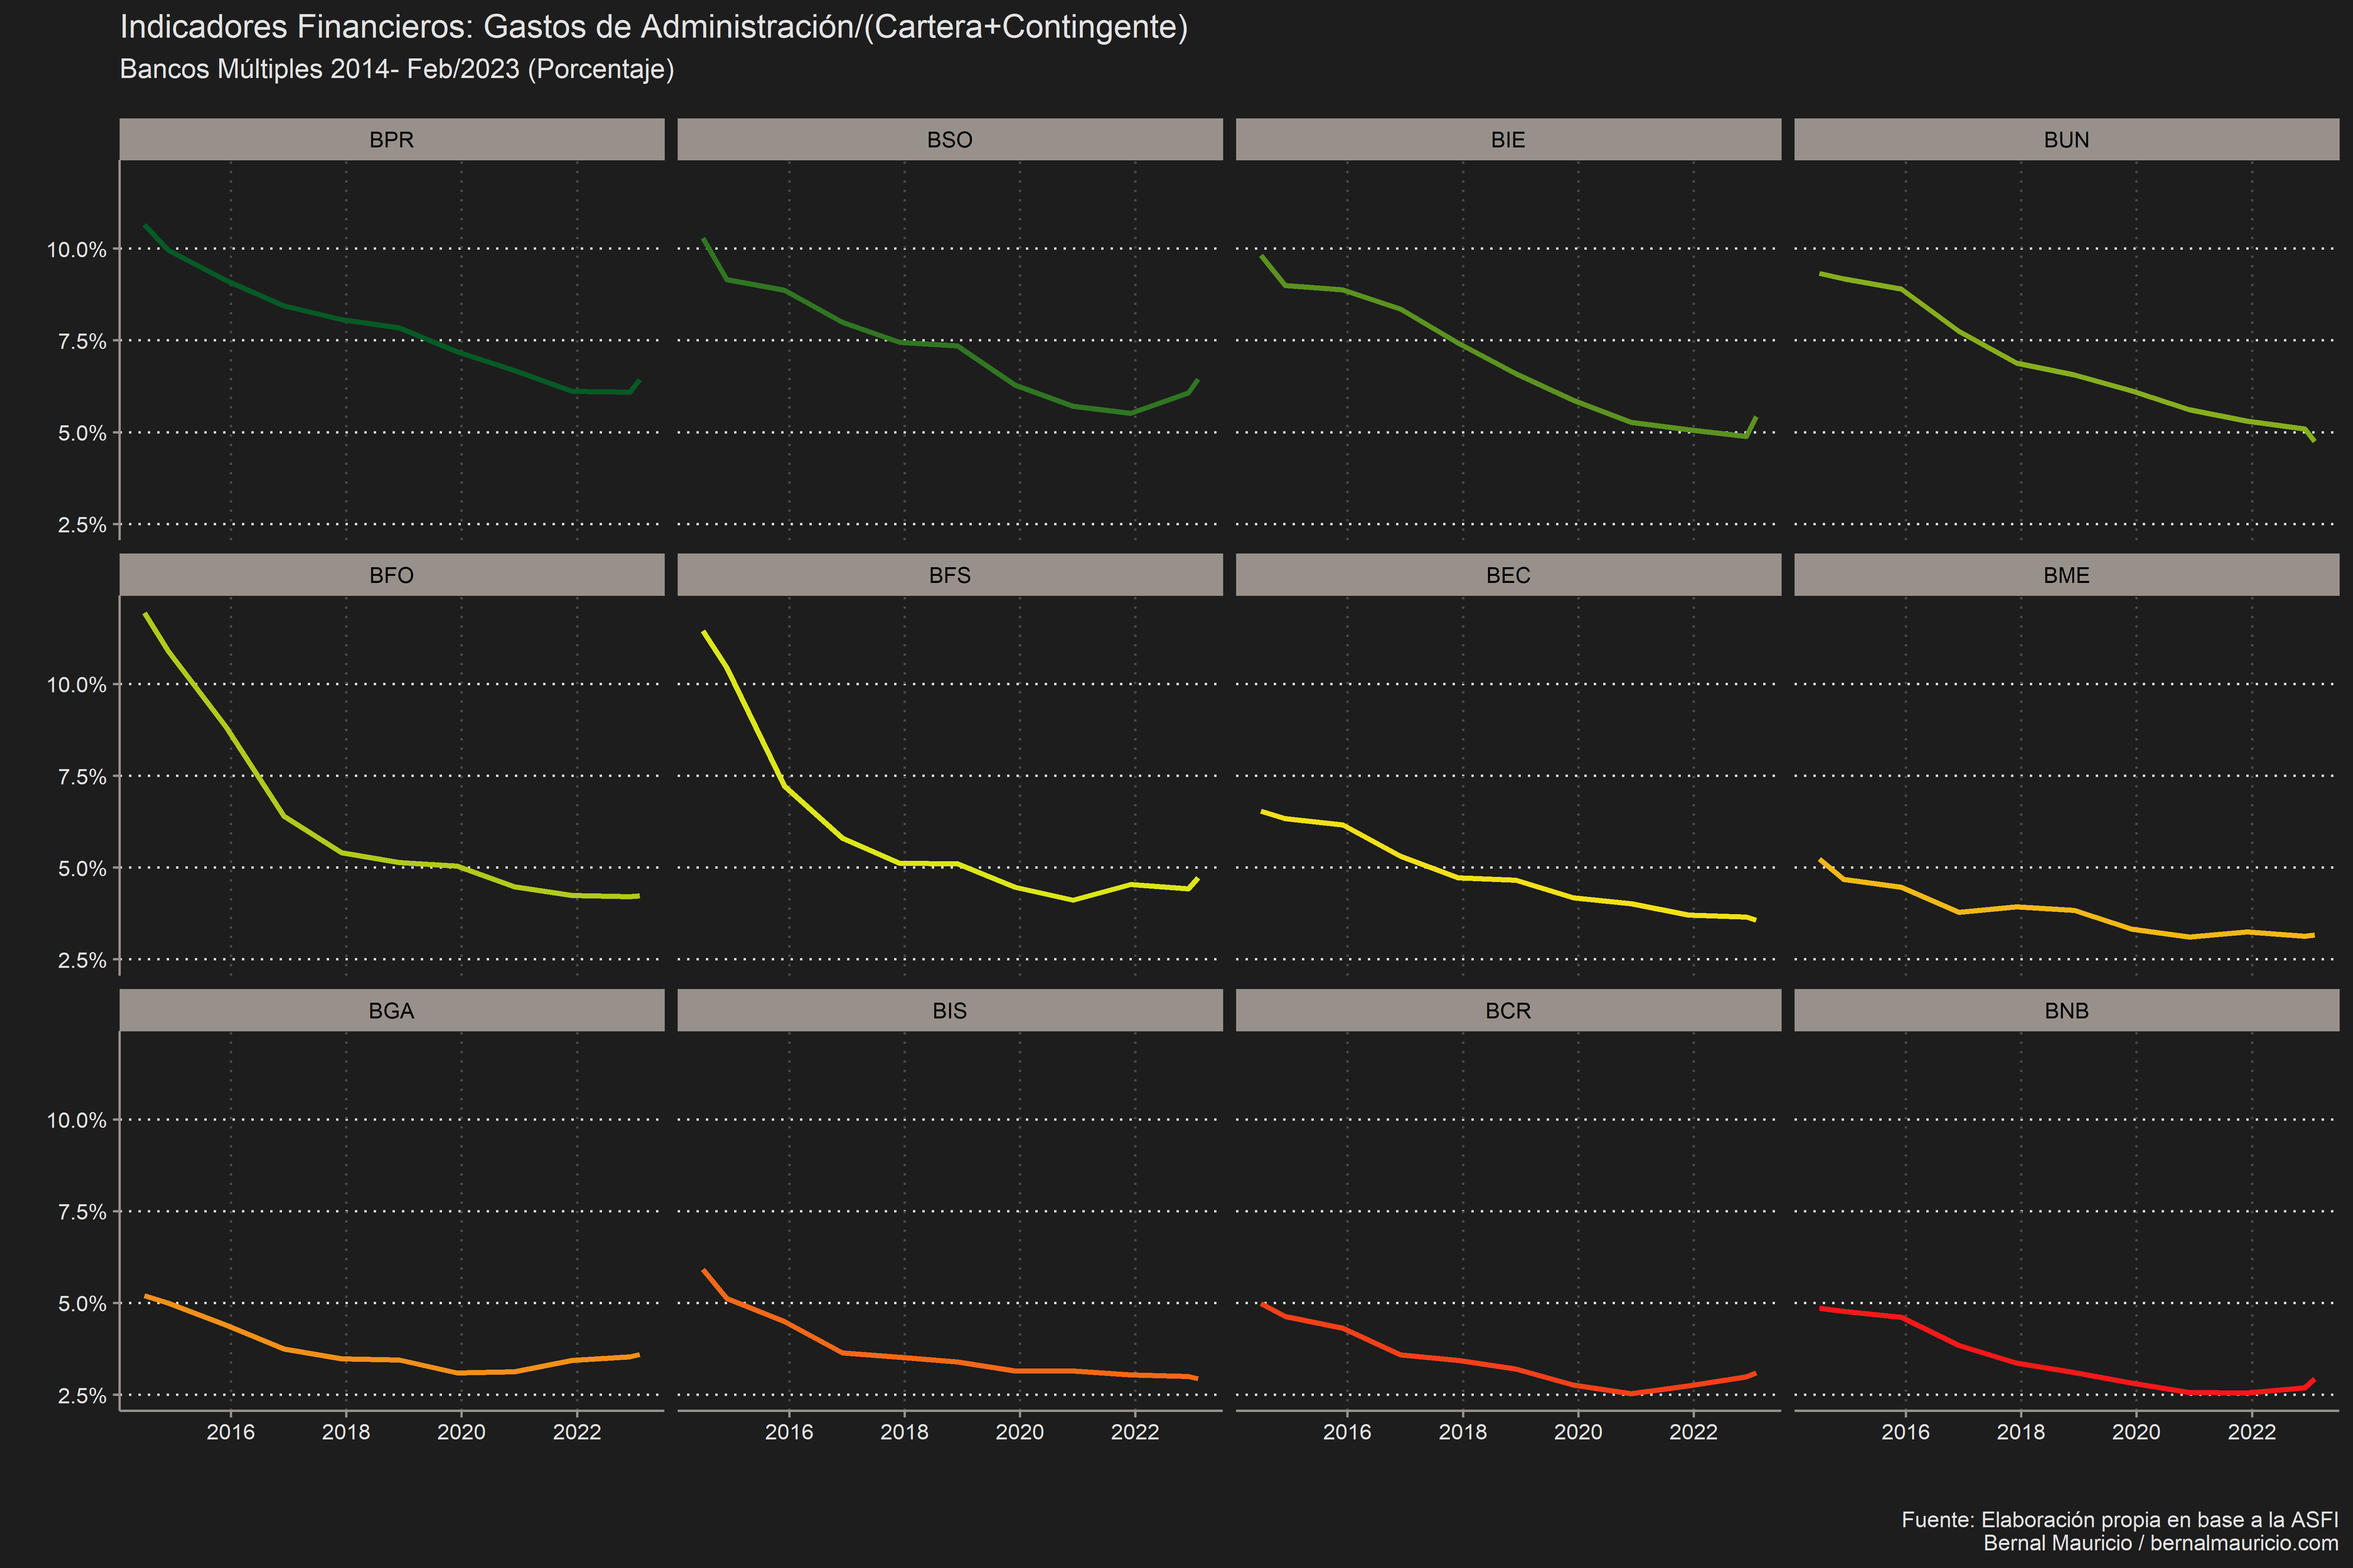The height and width of the screenshot is (1568, 2353).
Task: Click the BUN panel header
Action: click(x=2066, y=139)
